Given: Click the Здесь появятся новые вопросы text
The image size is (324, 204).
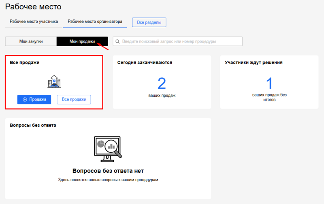Looking at the screenshot, I should (108, 180).
